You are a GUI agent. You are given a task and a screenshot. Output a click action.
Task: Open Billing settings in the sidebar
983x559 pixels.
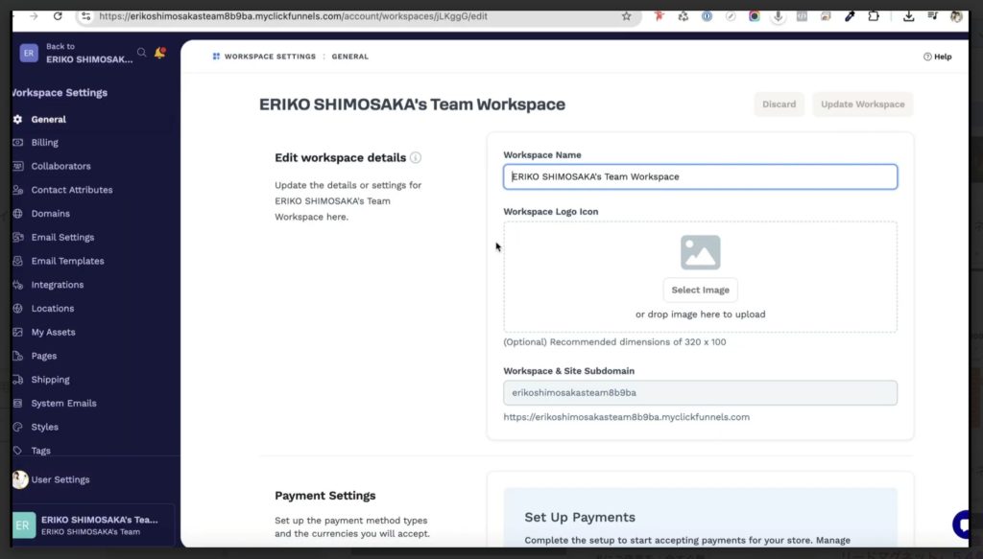pos(44,143)
